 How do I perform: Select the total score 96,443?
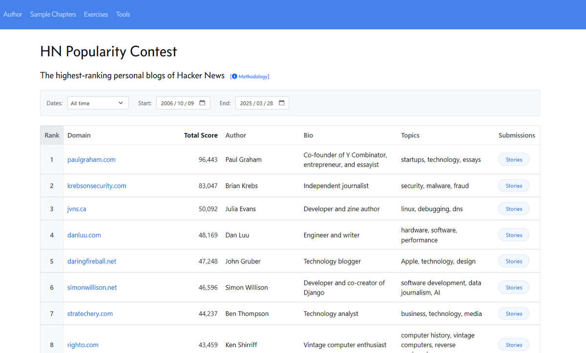tap(208, 159)
